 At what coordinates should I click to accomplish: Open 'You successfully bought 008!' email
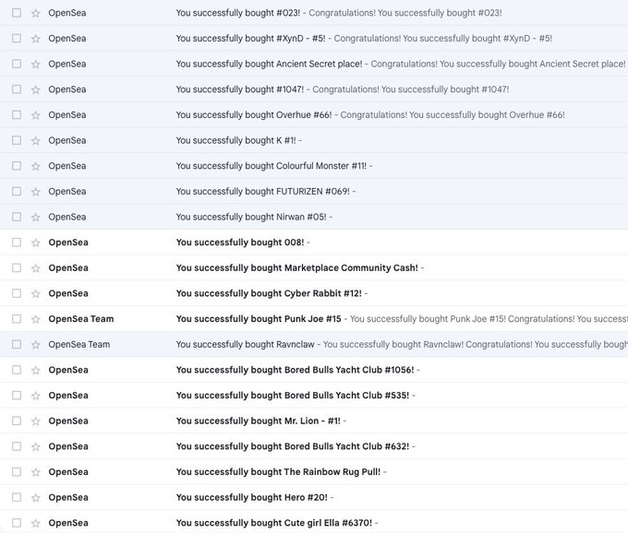click(240, 243)
